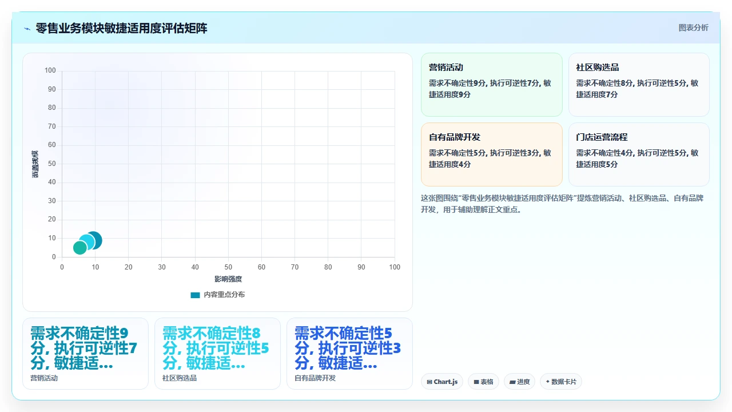Screen dimensions: 732x412
Task: Click the 营销活动 card score description
Action: [x=490, y=89]
